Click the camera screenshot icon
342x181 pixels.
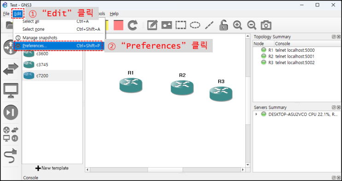point(266,25)
